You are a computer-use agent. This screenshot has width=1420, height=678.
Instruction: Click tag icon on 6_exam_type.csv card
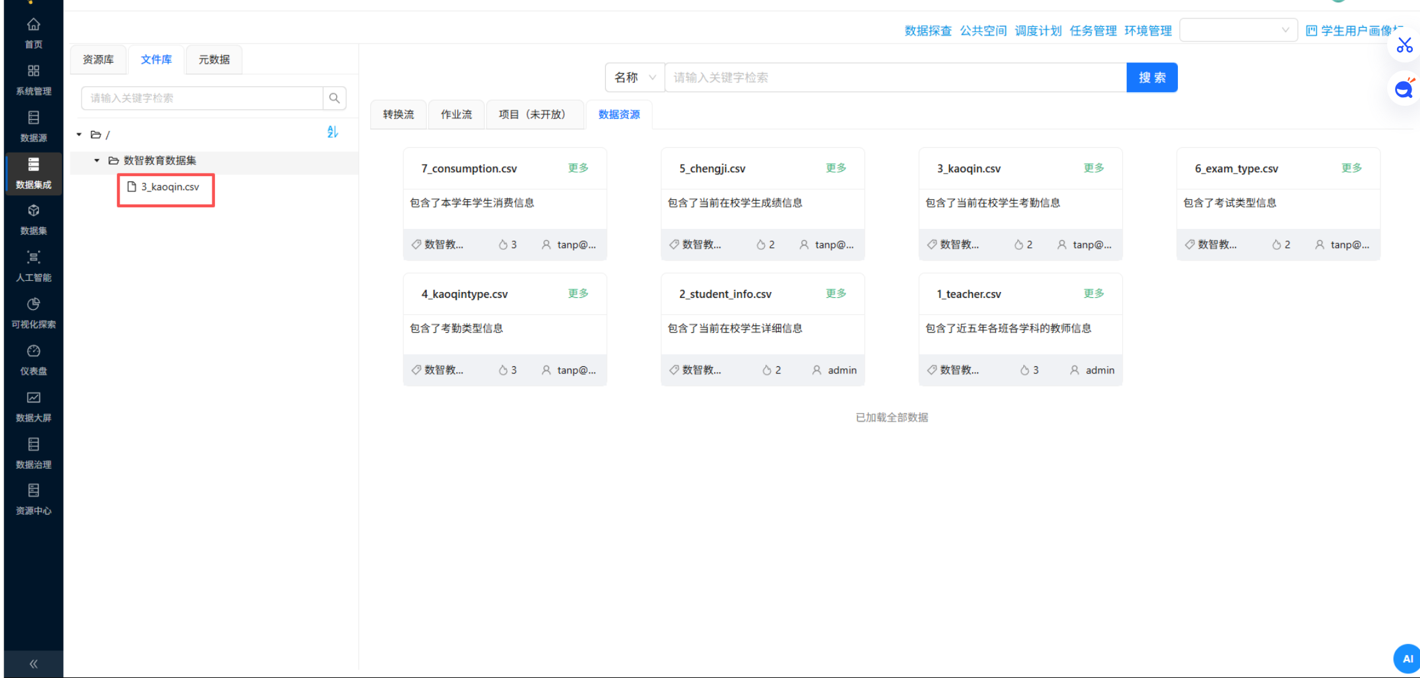coord(1190,245)
